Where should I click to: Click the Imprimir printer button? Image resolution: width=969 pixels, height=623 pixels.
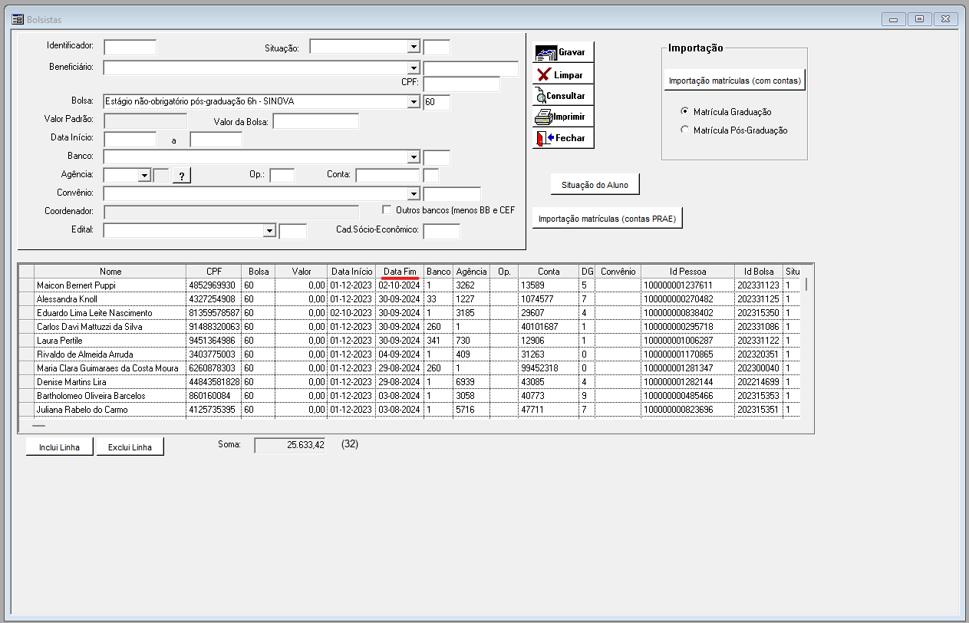click(563, 117)
